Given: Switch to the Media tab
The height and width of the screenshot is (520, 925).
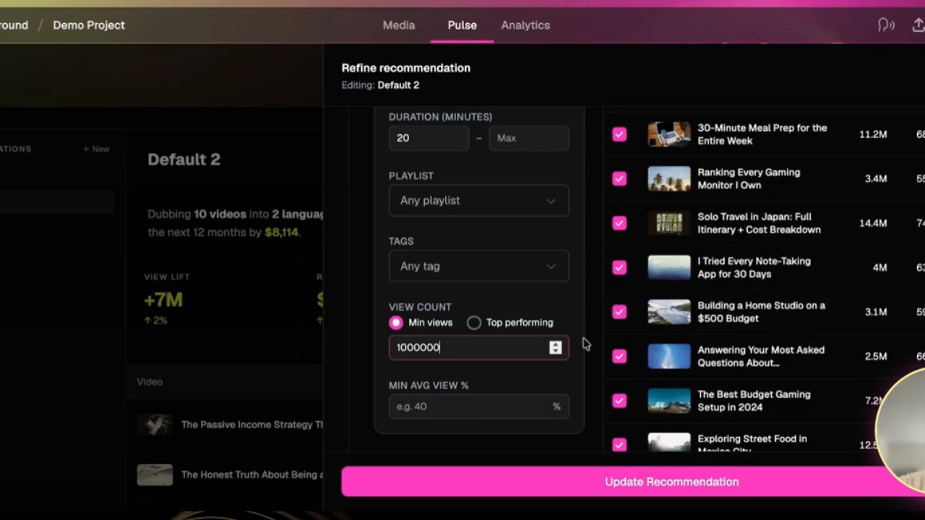Looking at the screenshot, I should click(x=399, y=25).
